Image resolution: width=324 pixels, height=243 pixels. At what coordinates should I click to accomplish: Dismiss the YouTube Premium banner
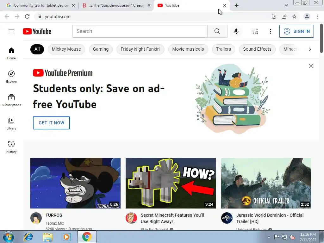click(x=311, y=66)
